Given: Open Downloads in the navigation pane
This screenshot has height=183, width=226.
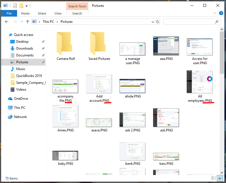Looking at the screenshot, I should [x=24, y=48].
